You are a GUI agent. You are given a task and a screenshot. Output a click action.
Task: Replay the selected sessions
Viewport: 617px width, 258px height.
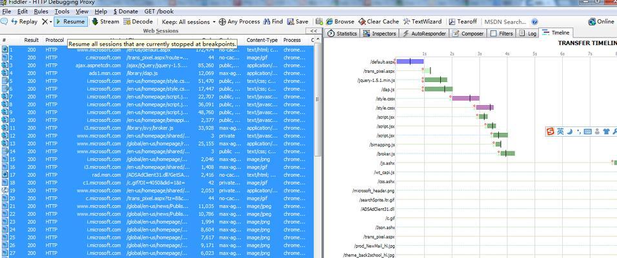[25, 22]
